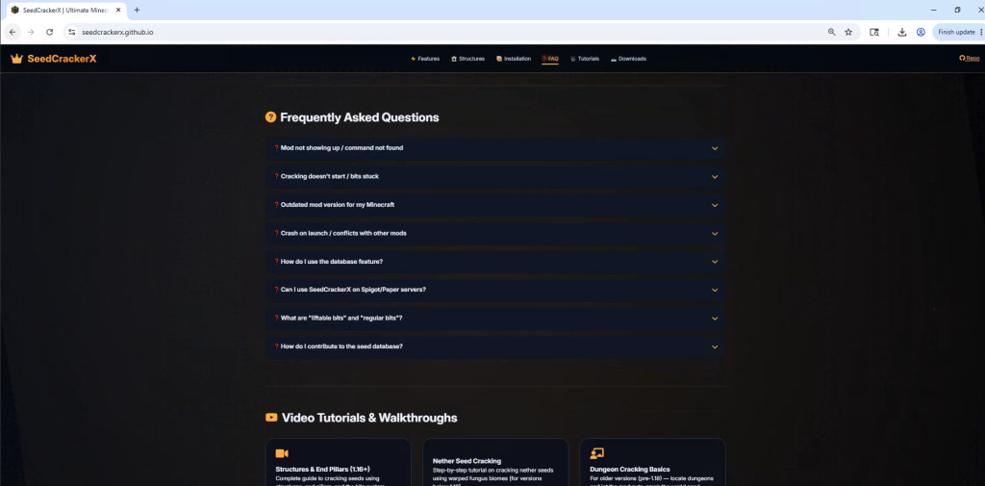Reload the page with the refresh icon
The image size is (985, 486).
point(50,32)
